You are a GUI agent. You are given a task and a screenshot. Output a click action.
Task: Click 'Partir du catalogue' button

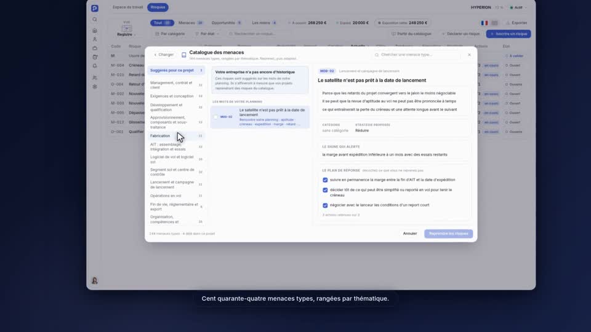point(411,34)
